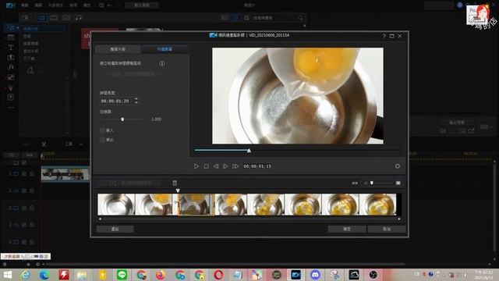Open preview settings gear in dialog
Image resolution: width=499 pixels, height=281 pixels.
(398, 166)
